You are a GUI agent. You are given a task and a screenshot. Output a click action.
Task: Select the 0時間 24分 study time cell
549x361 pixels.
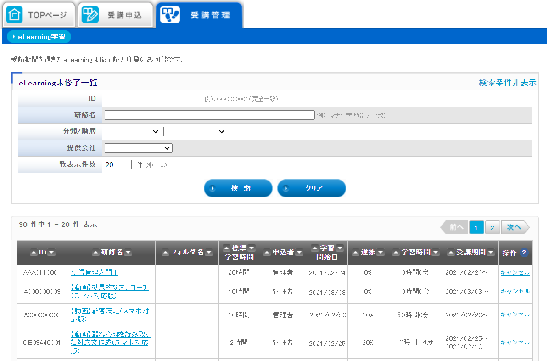[x=415, y=343]
